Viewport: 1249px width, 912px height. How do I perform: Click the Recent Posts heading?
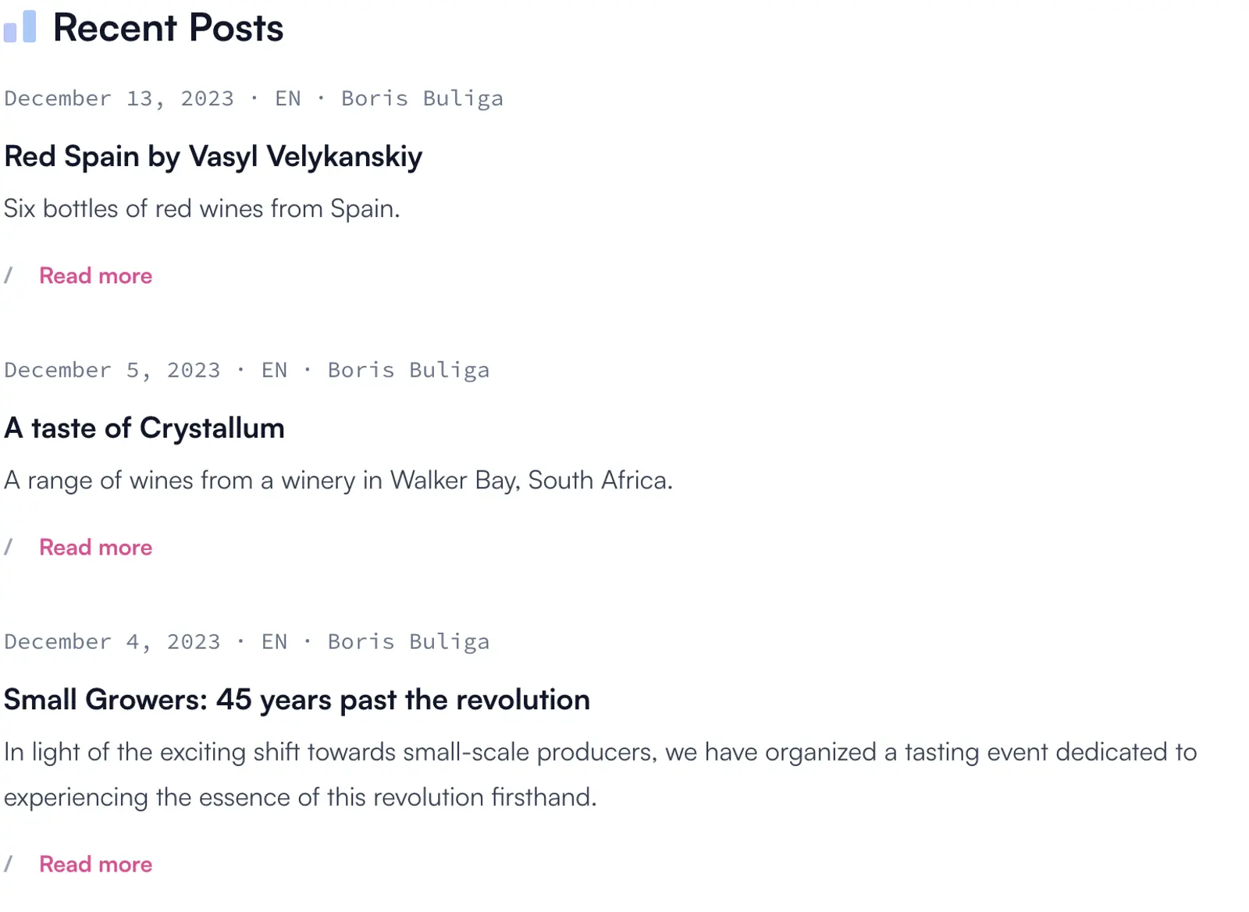tap(169, 27)
